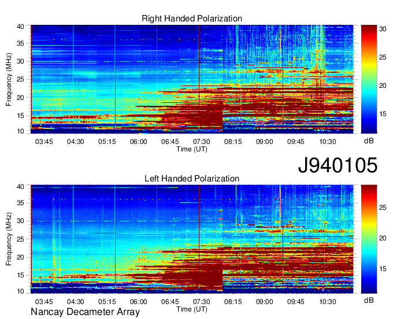Click the 25 frequency tick on top plot

(20, 80)
